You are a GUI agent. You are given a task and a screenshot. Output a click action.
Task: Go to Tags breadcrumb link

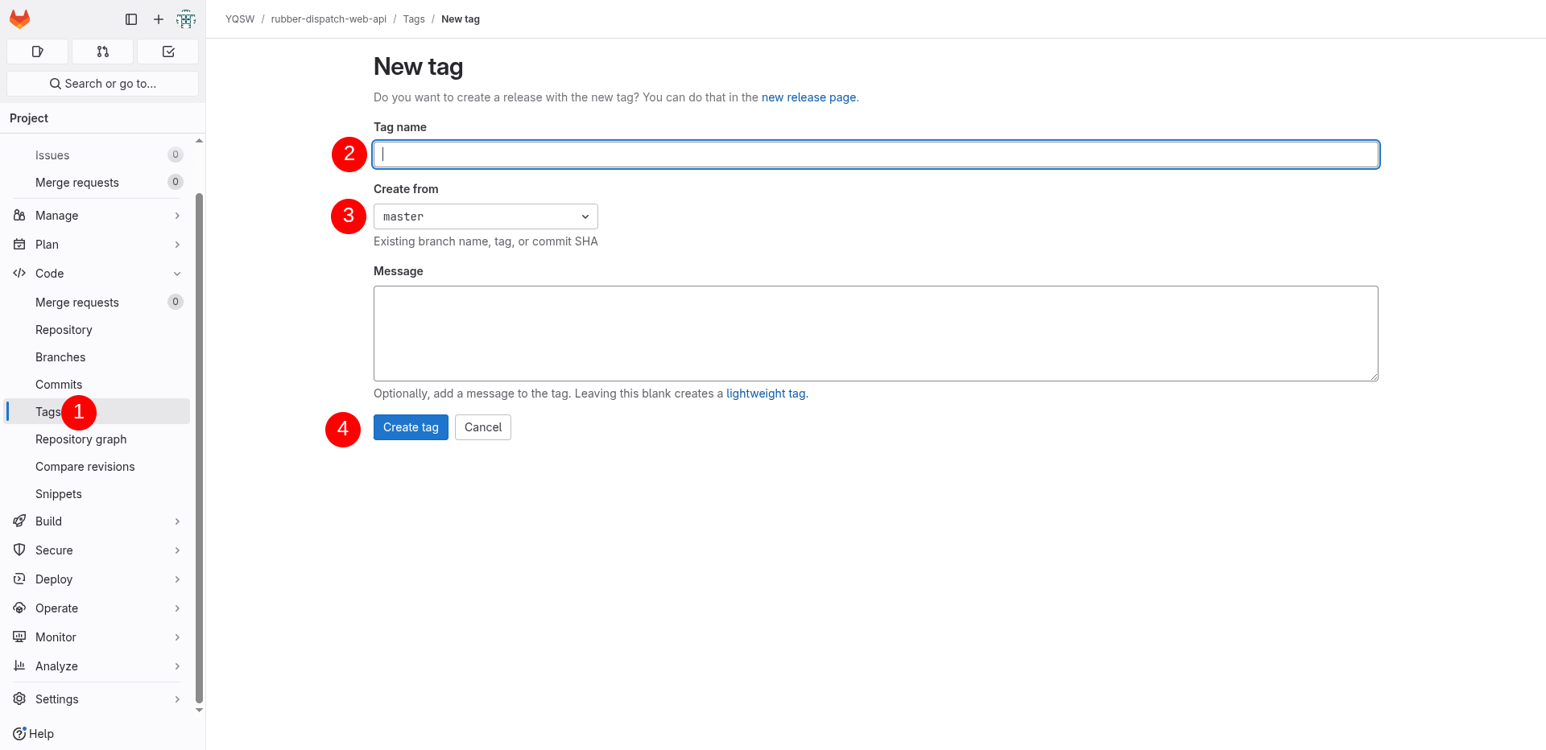tap(414, 19)
